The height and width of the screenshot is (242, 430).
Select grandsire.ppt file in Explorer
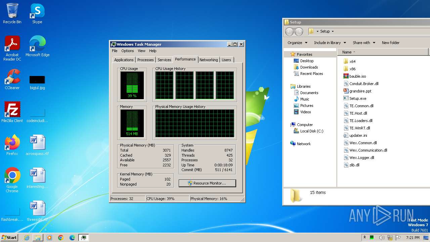click(357, 91)
